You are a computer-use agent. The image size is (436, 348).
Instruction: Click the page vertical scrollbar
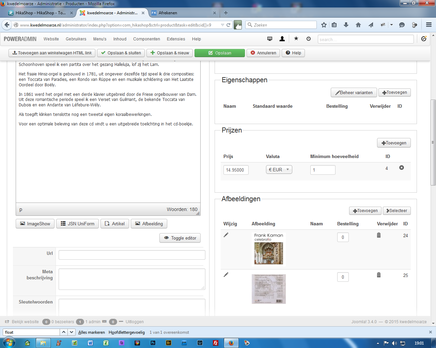(433, 143)
